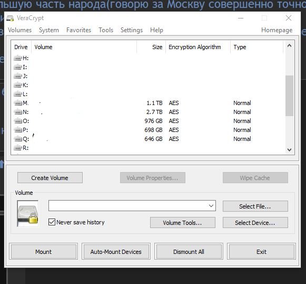
Task: Click the drive list scroll up arrow
Action: [290, 45]
